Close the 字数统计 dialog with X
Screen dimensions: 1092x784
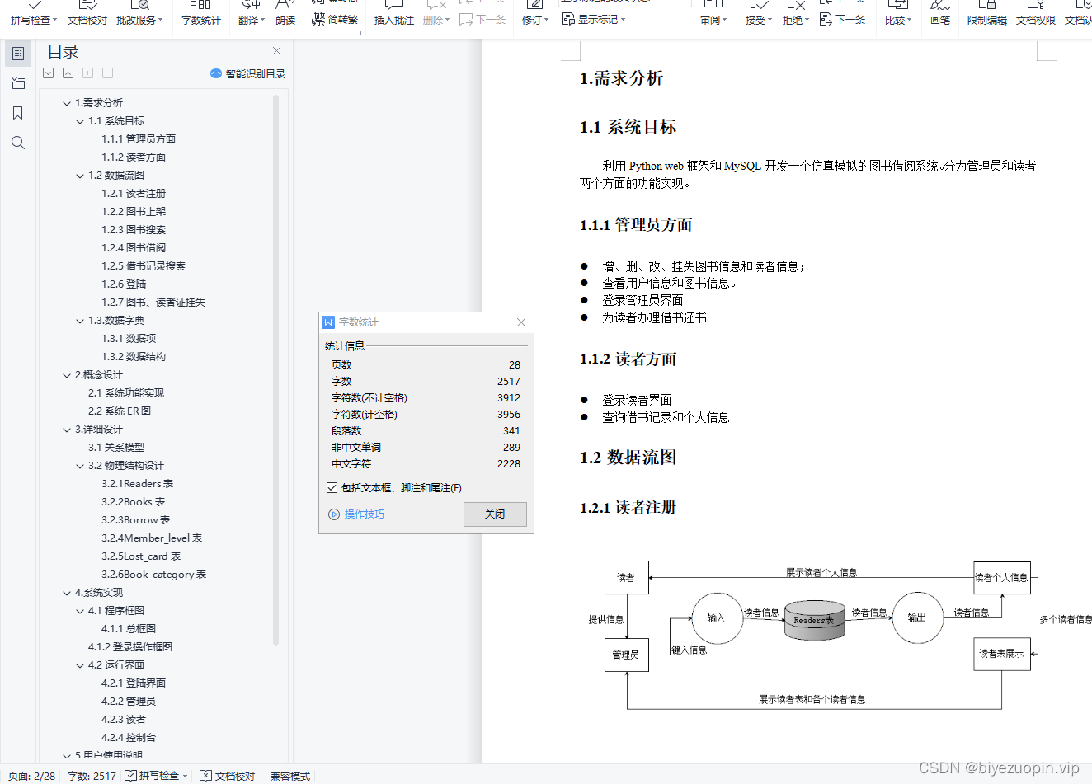(521, 322)
